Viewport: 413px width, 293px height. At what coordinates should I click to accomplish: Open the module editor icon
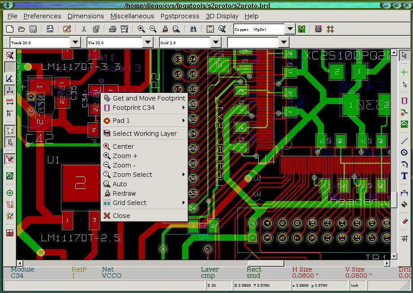point(67,29)
